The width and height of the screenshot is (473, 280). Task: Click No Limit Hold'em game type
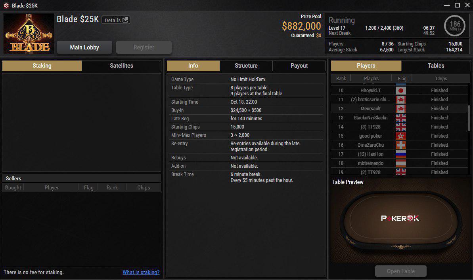tap(248, 79)
